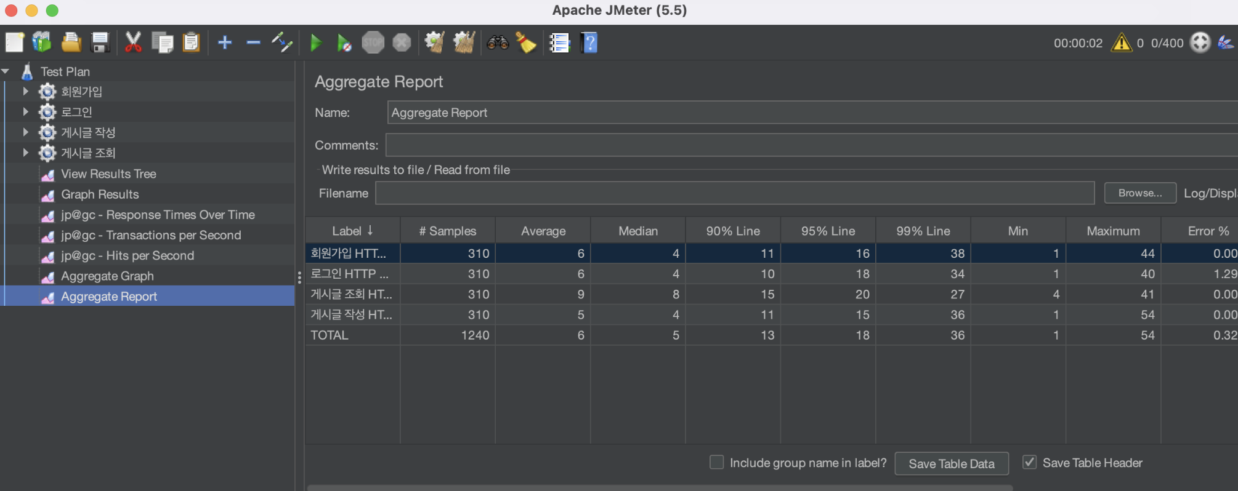The height and width of the screenshot is (491, 1238).
Task: Click the Browse... button
Action: (x=1140, y=193)
